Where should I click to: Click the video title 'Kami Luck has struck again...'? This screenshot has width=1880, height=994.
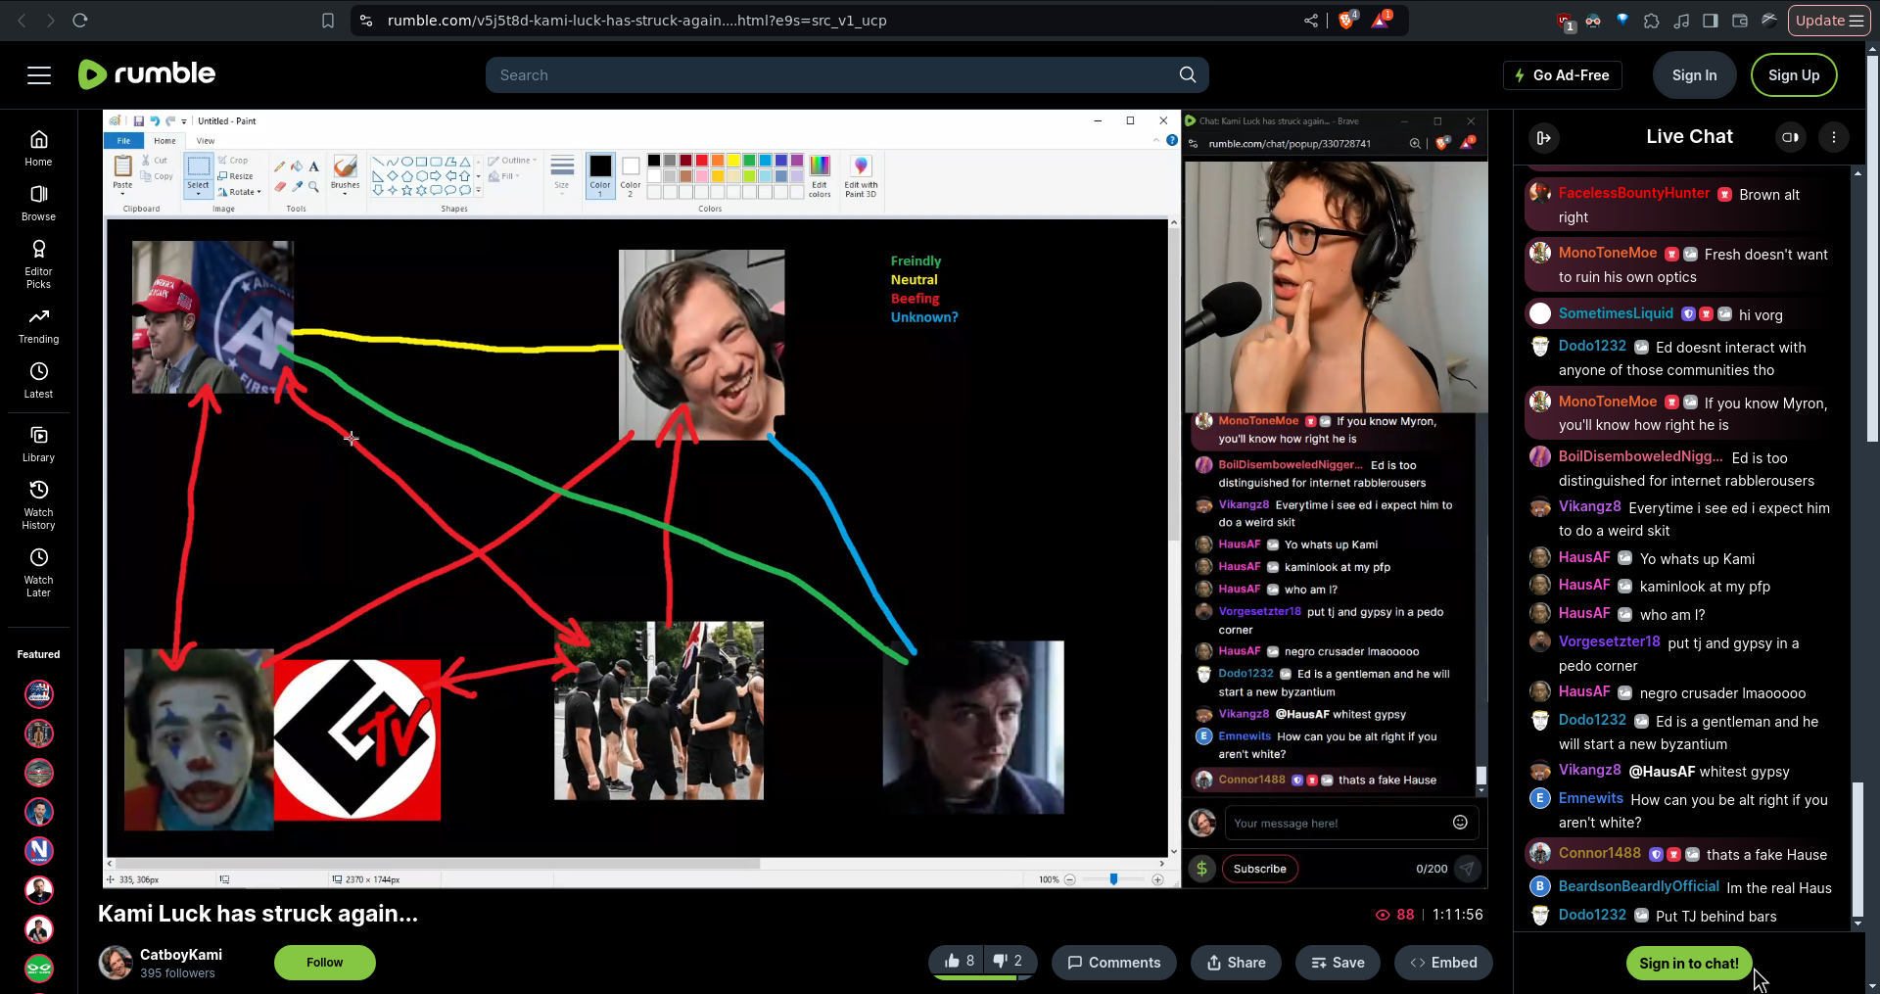tap(258, 914)
